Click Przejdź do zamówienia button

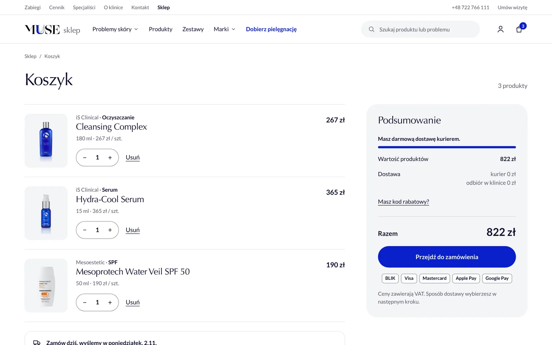447,257
